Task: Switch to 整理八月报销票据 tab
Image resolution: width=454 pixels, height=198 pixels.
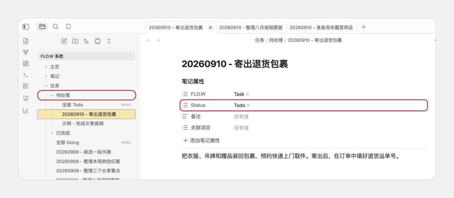Action: click(x=251, y=28)
